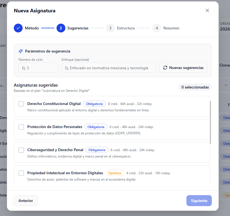Enable Propiedad Intelectual en Entornos Digitales checkbox
Screen dimensions: 230x216
21,173
